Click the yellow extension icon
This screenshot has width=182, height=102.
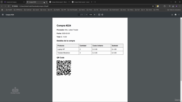(158, 6)
